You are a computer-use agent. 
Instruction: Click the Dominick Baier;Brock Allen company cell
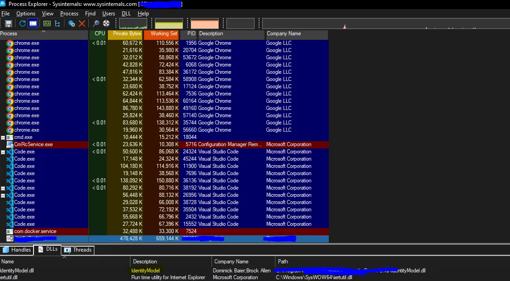(242, 271)
